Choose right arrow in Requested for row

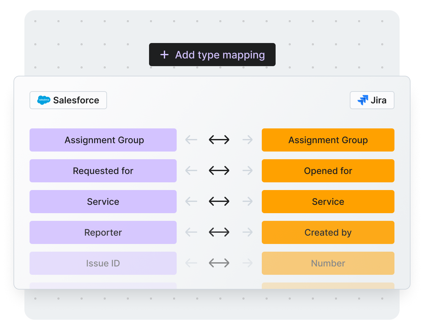pos(247,170)
